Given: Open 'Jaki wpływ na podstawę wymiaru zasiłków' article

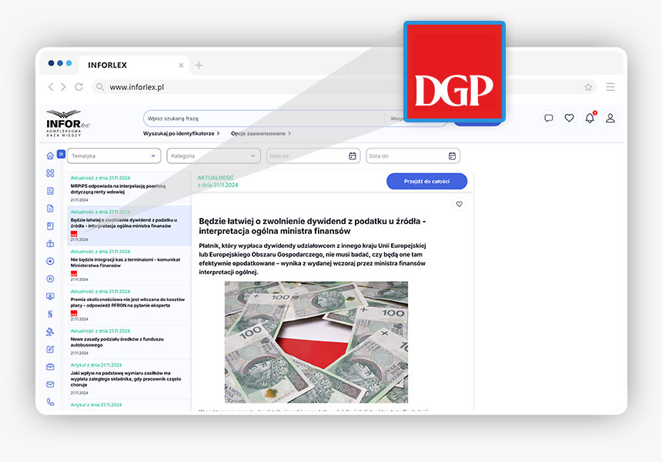Looking at the screenshot, I should (129, 379).
